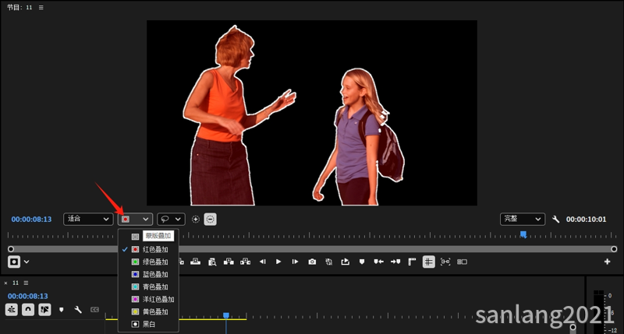Click the play button in transport controls
This screenshot has width=624, height=334.
tap(278, 262)
